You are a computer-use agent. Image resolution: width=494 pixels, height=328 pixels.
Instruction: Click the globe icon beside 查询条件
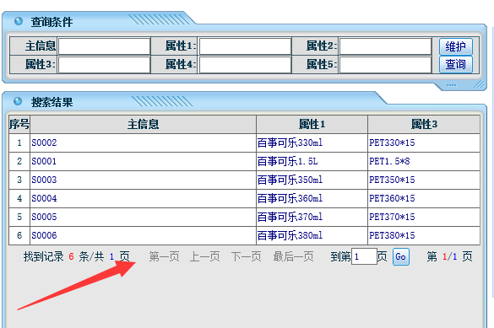(x=19, y=21)
